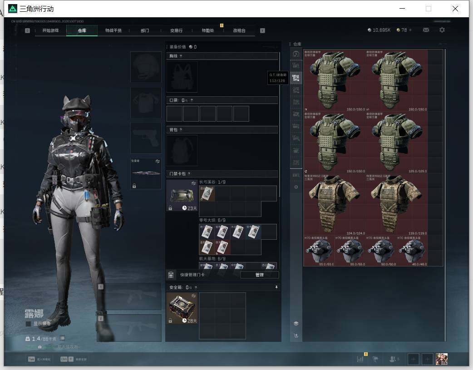Select the highlighted armor category in warehouse sidebar

(x=296, y=78)
